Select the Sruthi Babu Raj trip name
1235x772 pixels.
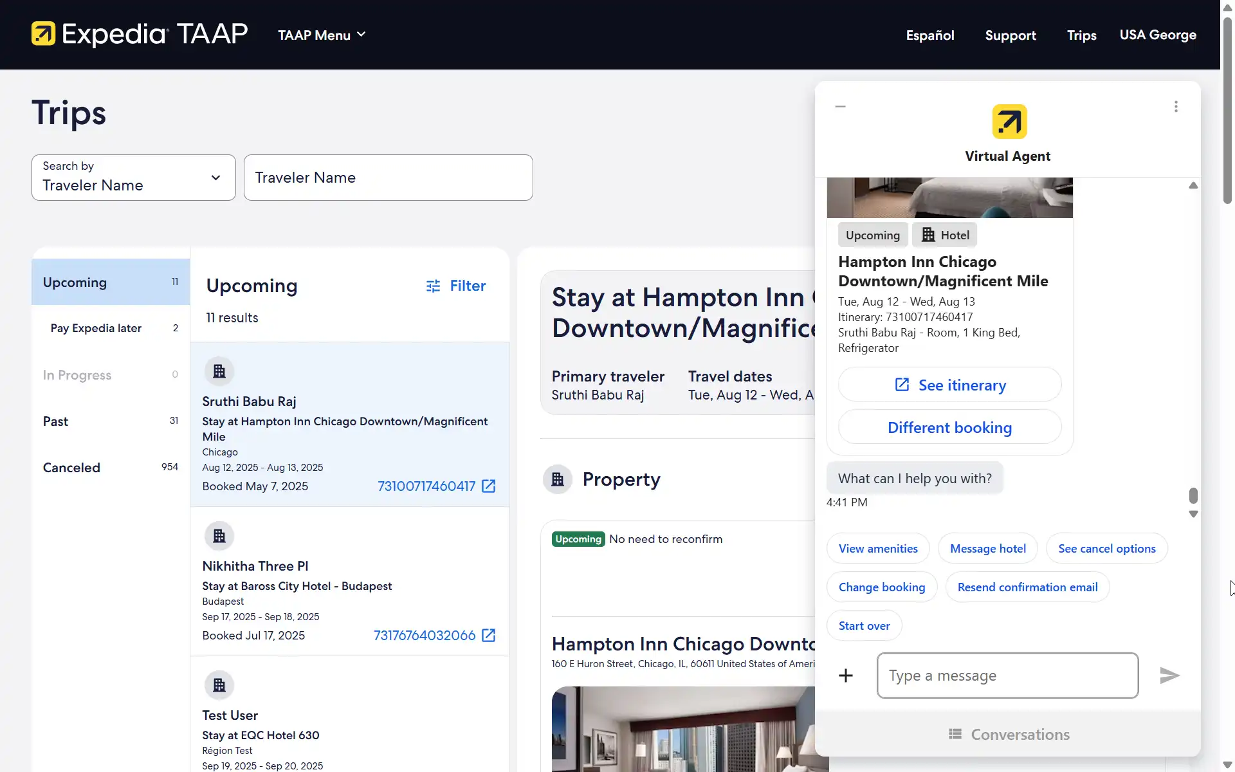(249, 401)
